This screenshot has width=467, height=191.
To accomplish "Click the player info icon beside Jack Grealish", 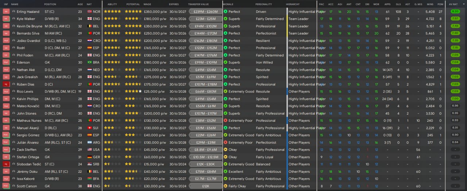I will tap(13, 77).
